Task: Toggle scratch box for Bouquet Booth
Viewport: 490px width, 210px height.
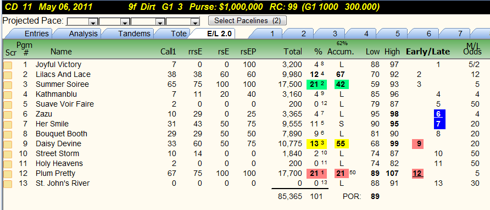Action: [8, 134]
